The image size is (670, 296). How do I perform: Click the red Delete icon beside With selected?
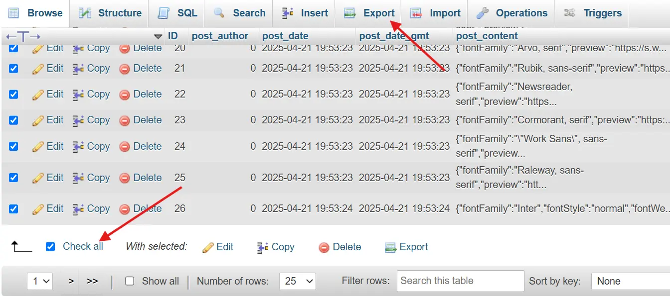click(x=324, y=247)
